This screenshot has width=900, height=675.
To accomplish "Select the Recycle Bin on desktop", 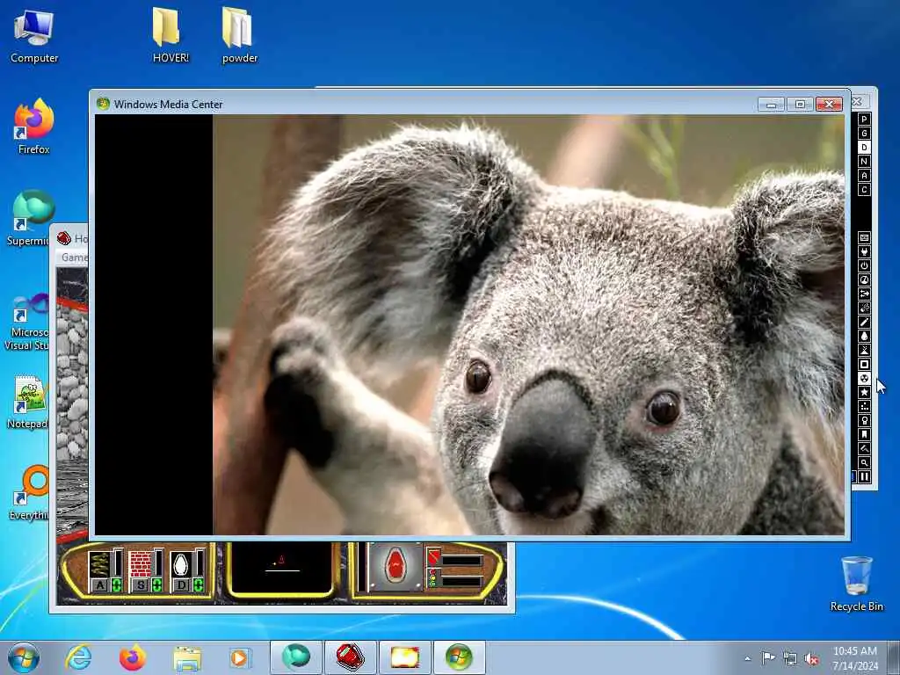I will [x=856, y=584].
